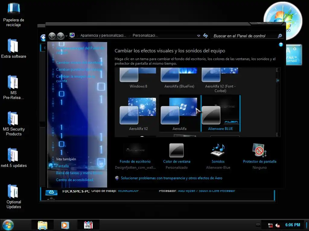This screenshot has width=309, height=231.
Task: Click the Color de ventana label
Action: [177, 162]
